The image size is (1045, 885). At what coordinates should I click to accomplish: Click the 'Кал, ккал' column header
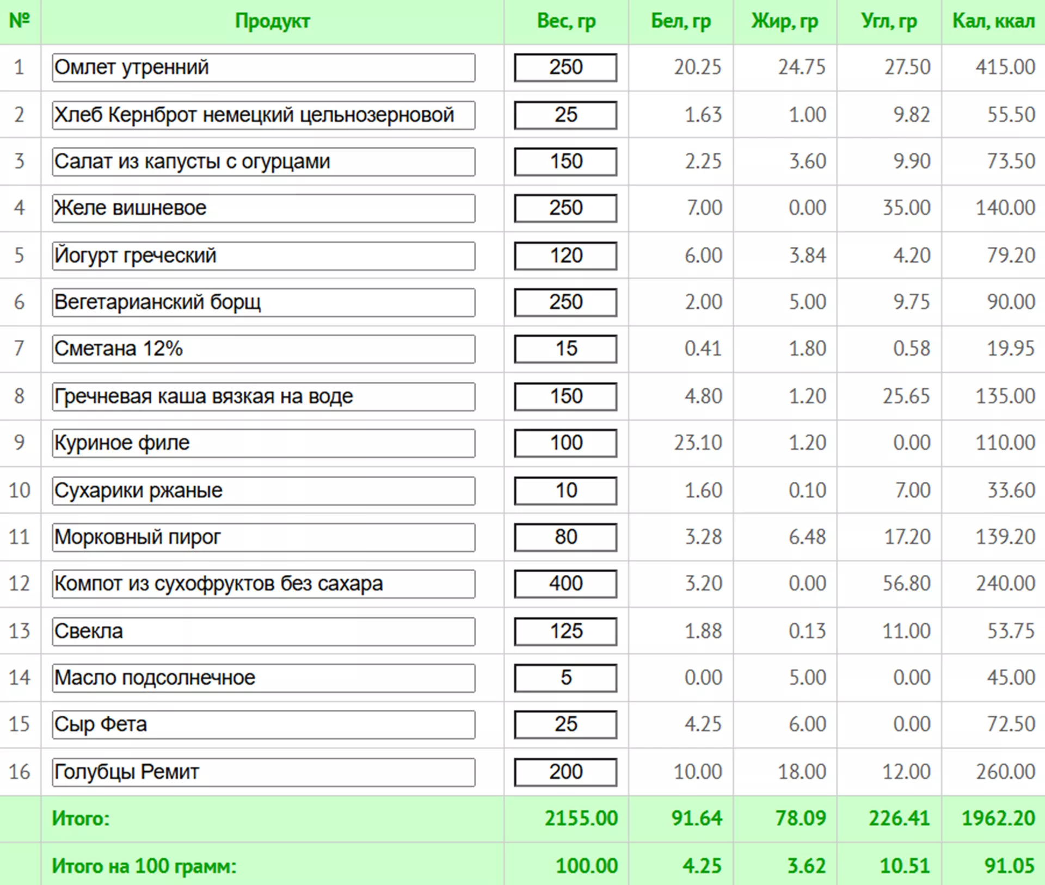pos(993,21)
